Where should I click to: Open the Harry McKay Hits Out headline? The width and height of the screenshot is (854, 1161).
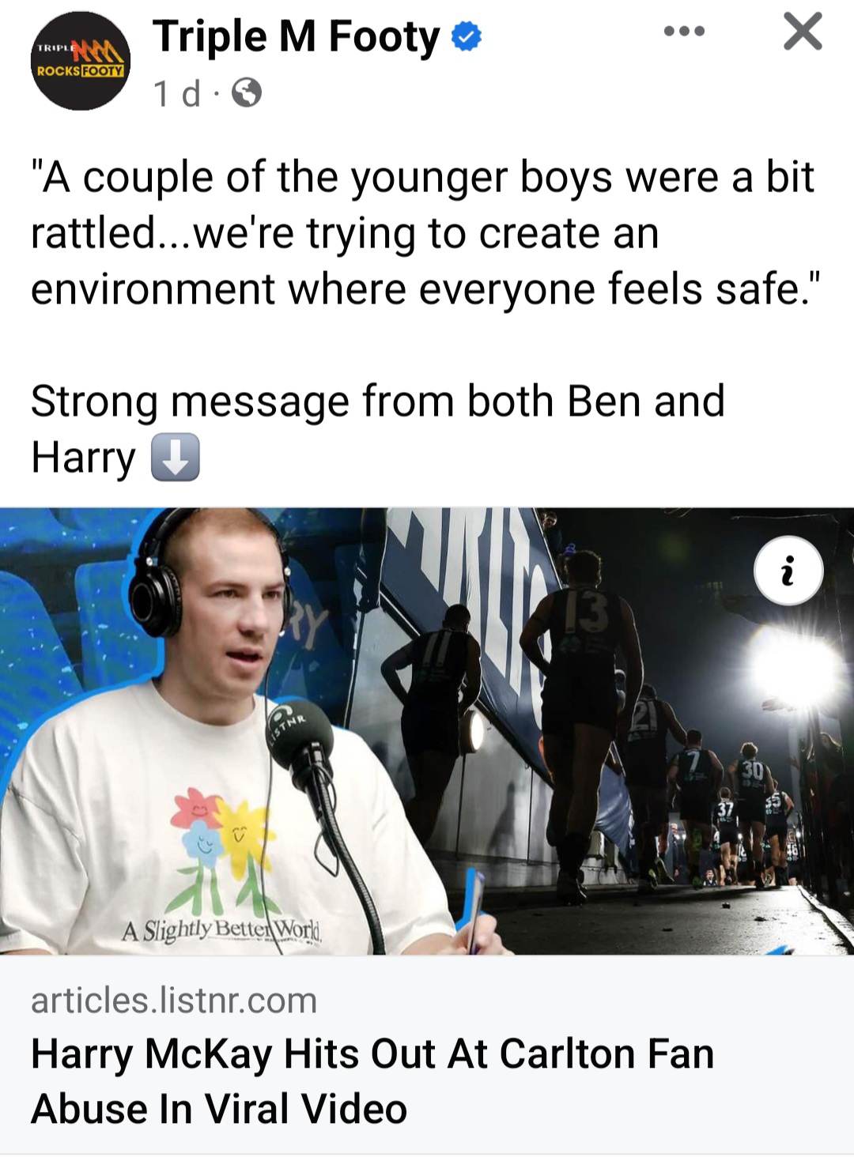pyautogui.click(x=372, y=1080)
